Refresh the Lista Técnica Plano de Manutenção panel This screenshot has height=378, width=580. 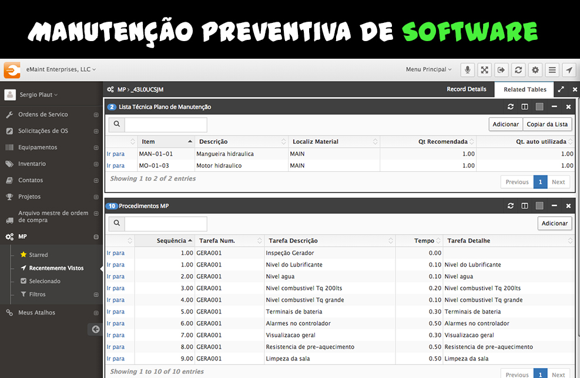click(x=510, y=107)
